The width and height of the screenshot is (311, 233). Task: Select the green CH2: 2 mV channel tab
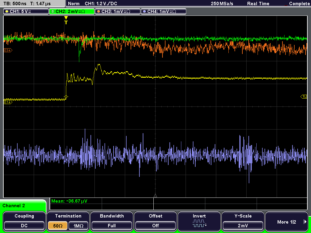click(72, 12)
